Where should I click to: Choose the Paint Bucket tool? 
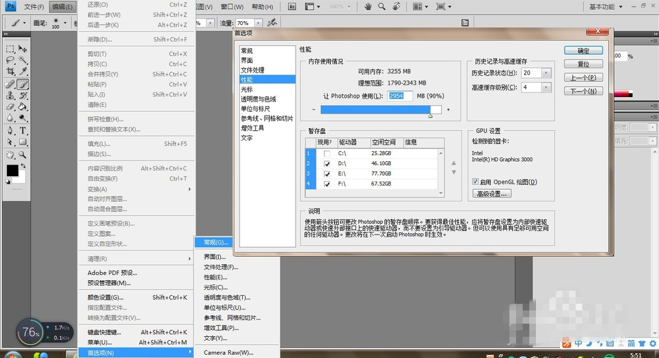pos(22,107)
